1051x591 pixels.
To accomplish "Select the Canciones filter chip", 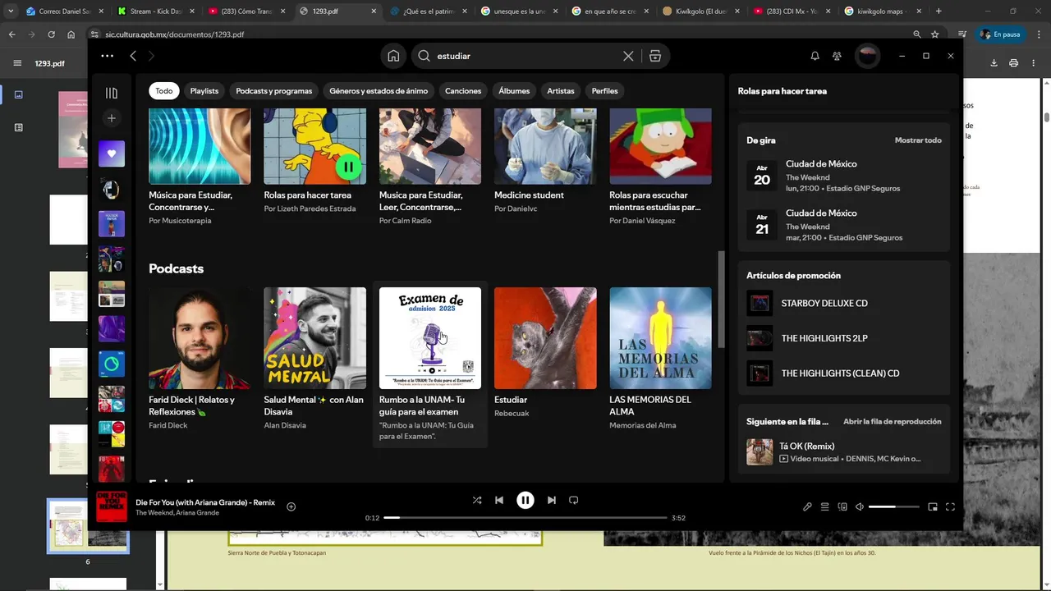I will (x=463, y=90).
